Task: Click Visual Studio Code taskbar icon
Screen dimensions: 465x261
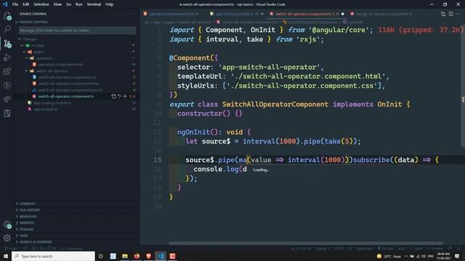Action: click(x=161, y=256)
